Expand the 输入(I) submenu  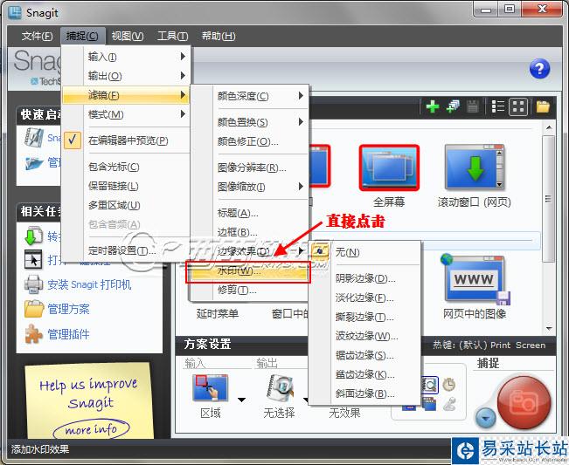(x=126, y=57)
